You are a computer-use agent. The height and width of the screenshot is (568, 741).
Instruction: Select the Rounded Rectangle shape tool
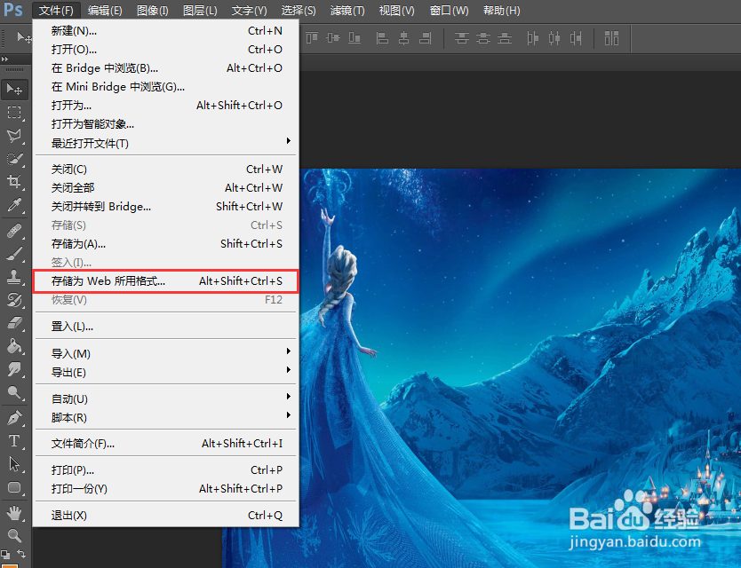[14, 487]
